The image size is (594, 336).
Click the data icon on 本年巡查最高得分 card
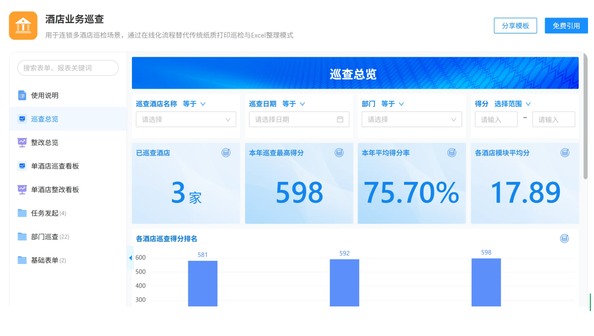pyautogui.click(x=339, y=152)
